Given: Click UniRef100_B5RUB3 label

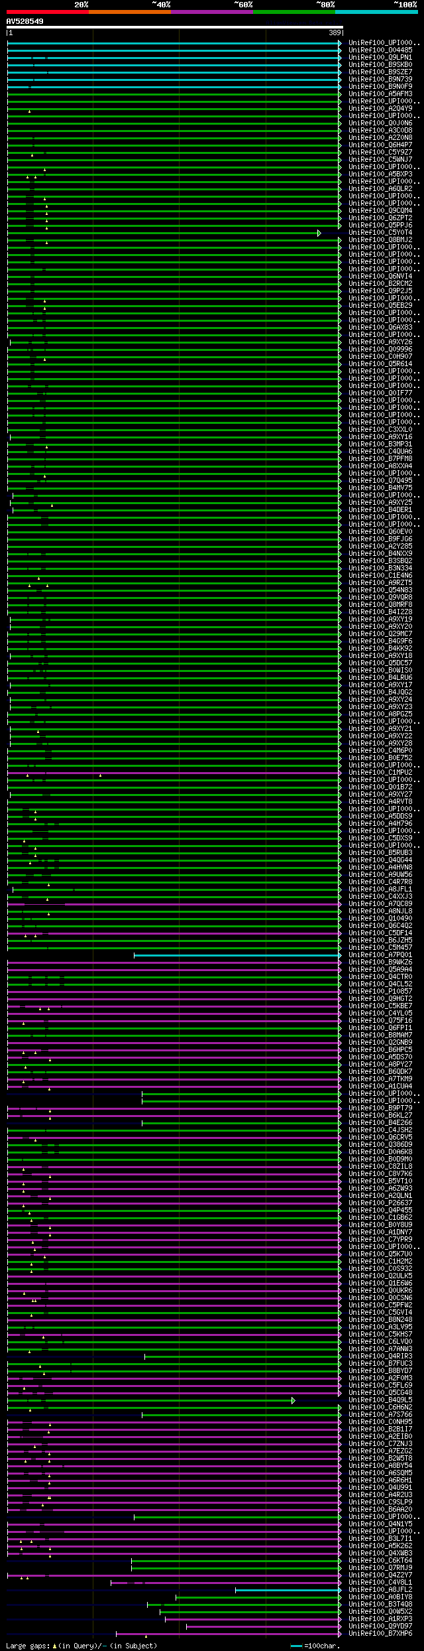Looking at the screenshot, I should 380,853.
